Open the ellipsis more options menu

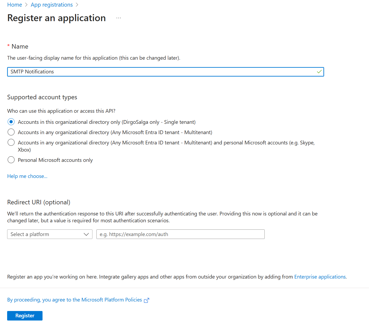119,18
